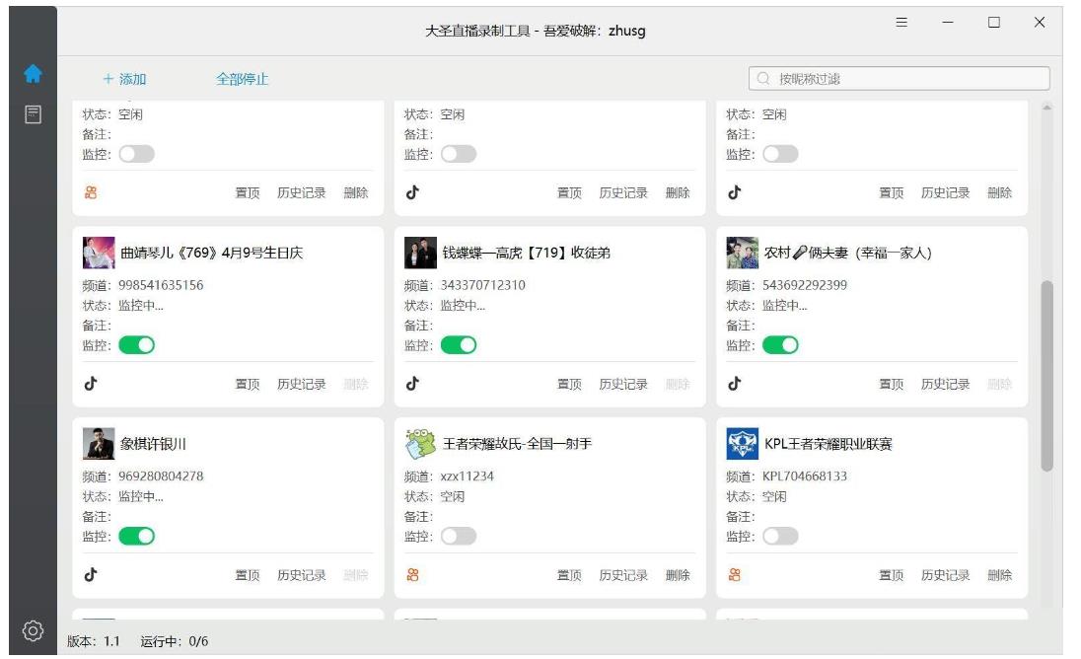Screen dimensions: 1081x659
Task: Click the Home icon in sidebar
Action: (33, 74)
